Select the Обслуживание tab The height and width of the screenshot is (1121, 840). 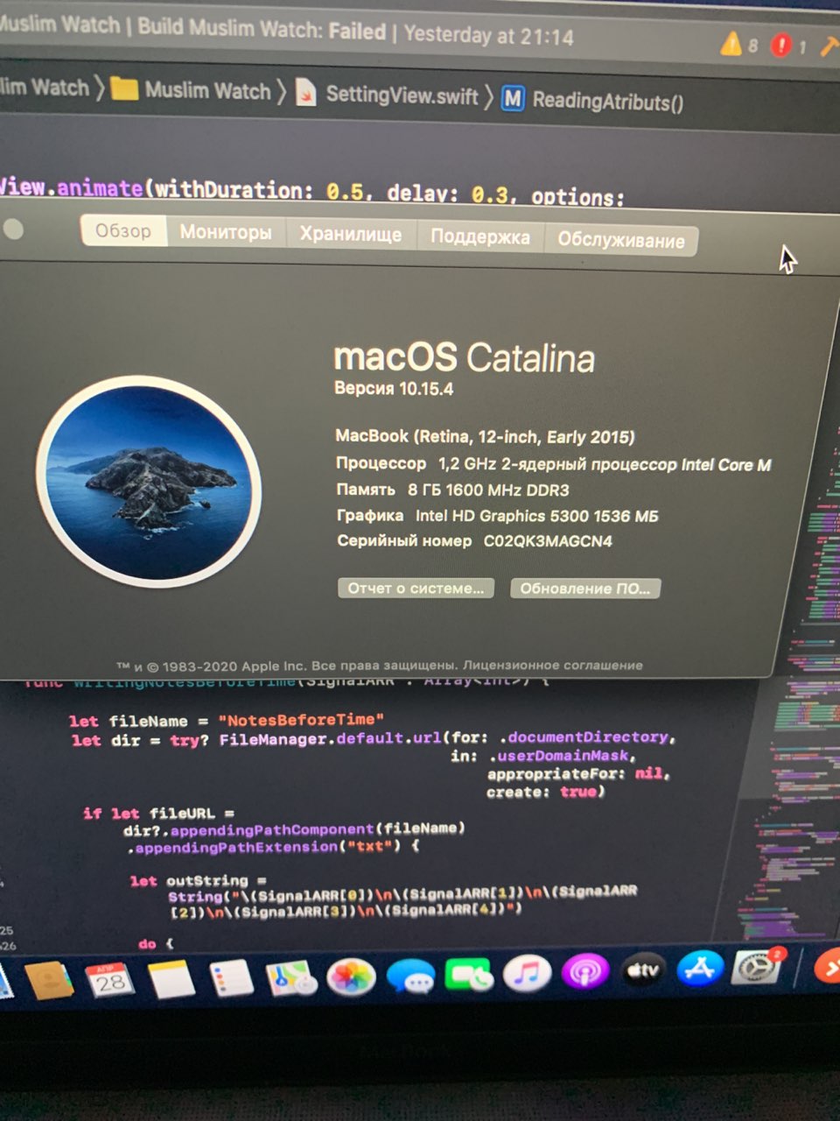(x=621, y=239)
